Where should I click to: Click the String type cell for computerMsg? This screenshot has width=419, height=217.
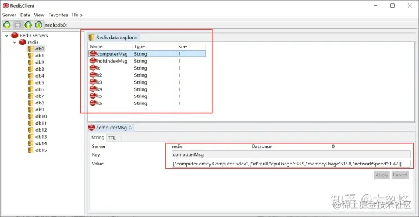[141, 54]
